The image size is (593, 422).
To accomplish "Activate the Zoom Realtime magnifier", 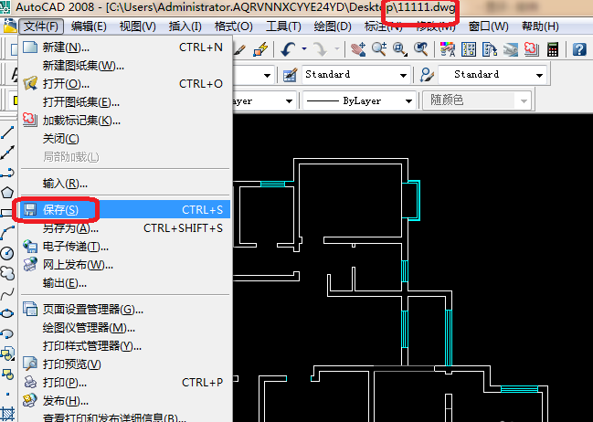I will [x=378, y=49].
